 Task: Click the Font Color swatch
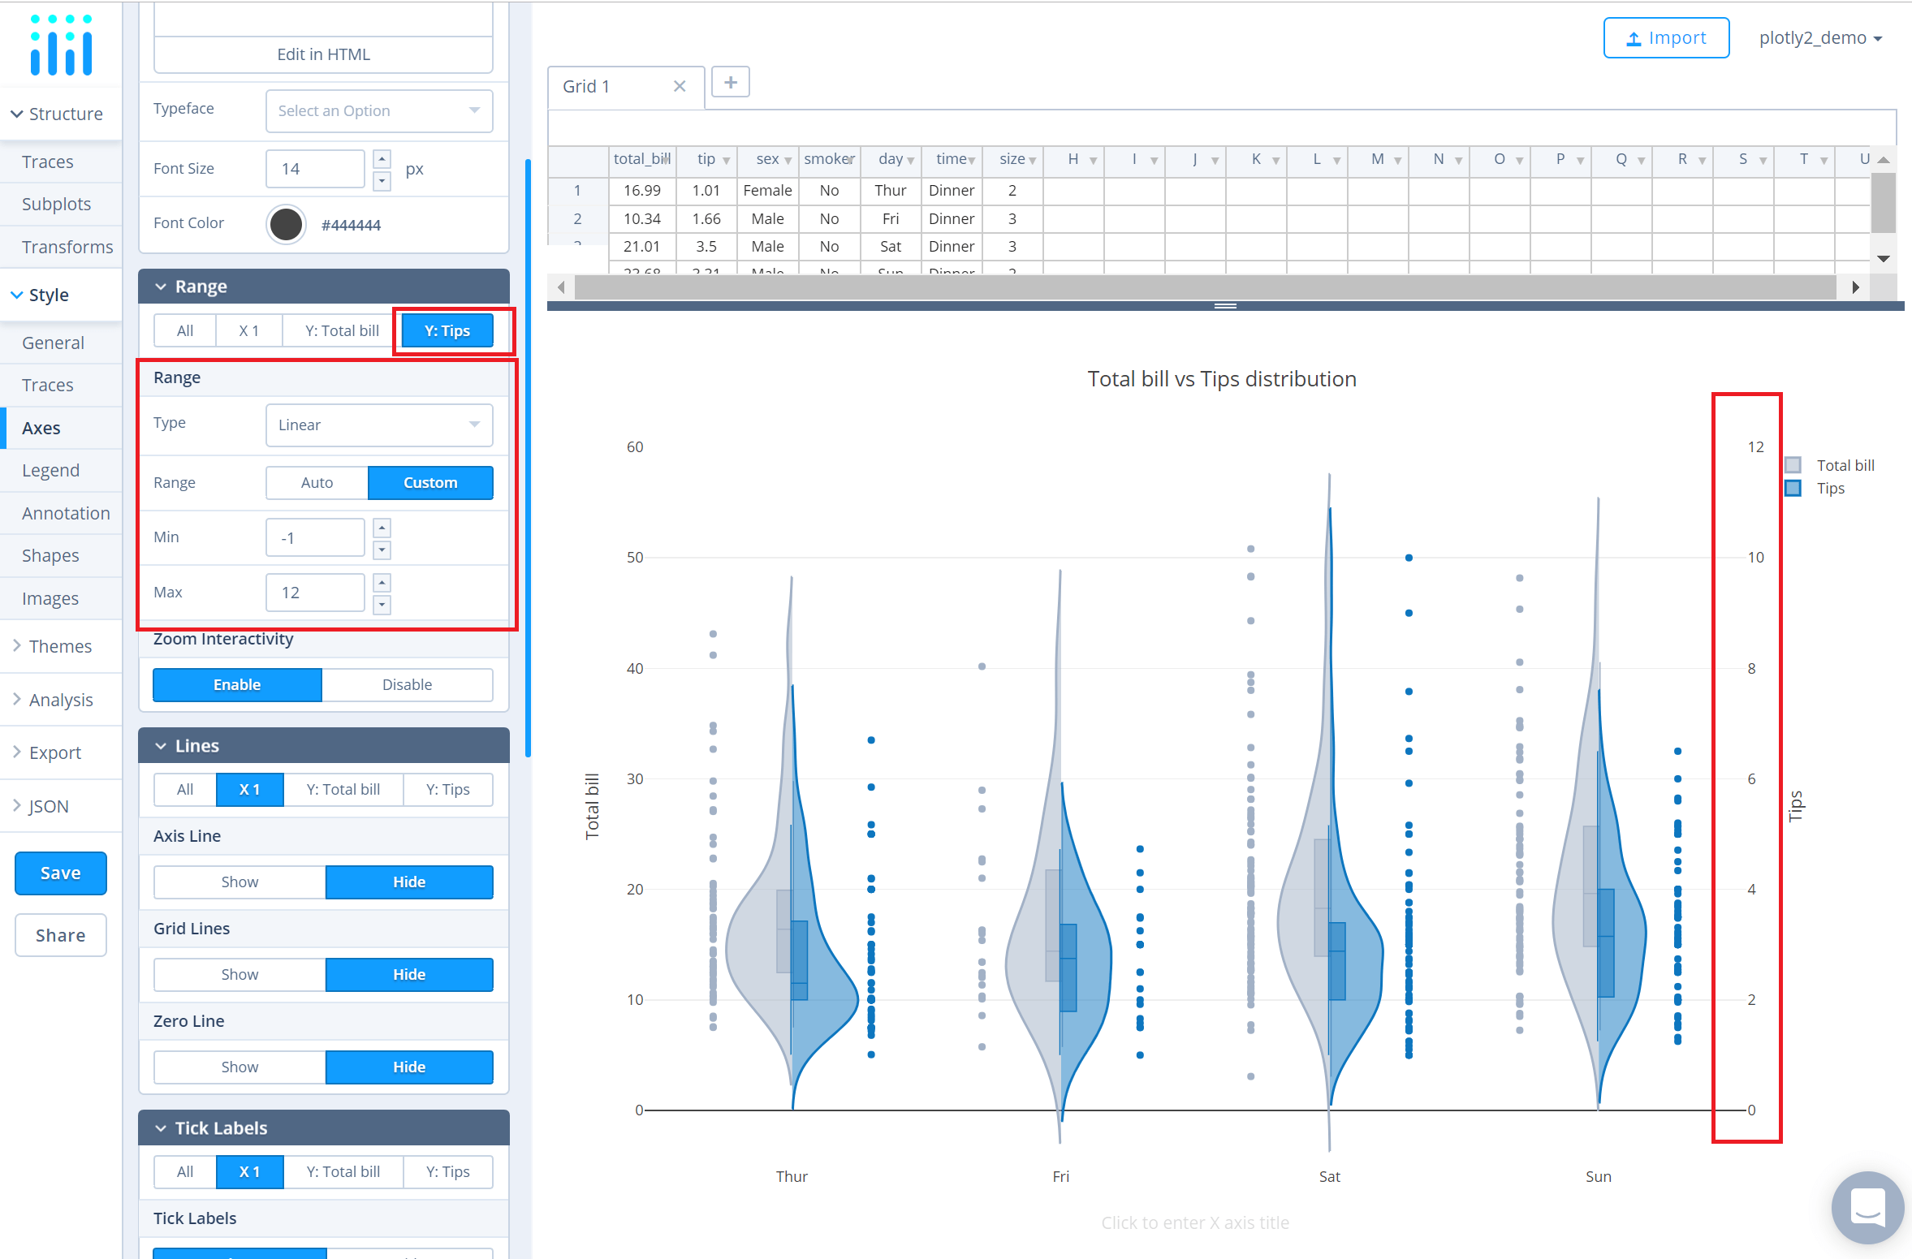click(286, 224)
